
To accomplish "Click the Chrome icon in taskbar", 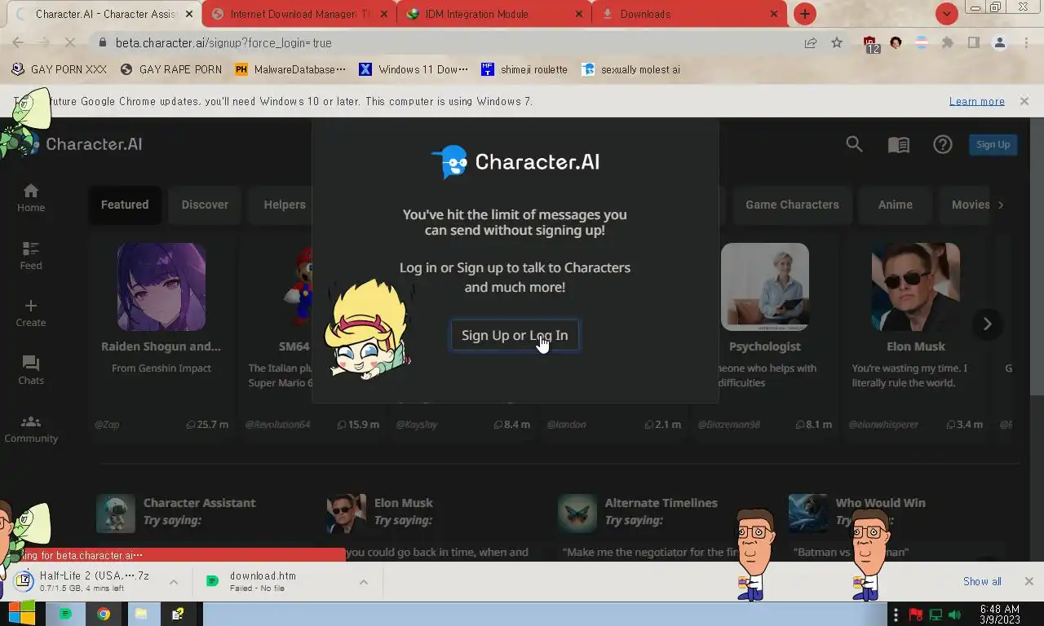I will 104,614.
